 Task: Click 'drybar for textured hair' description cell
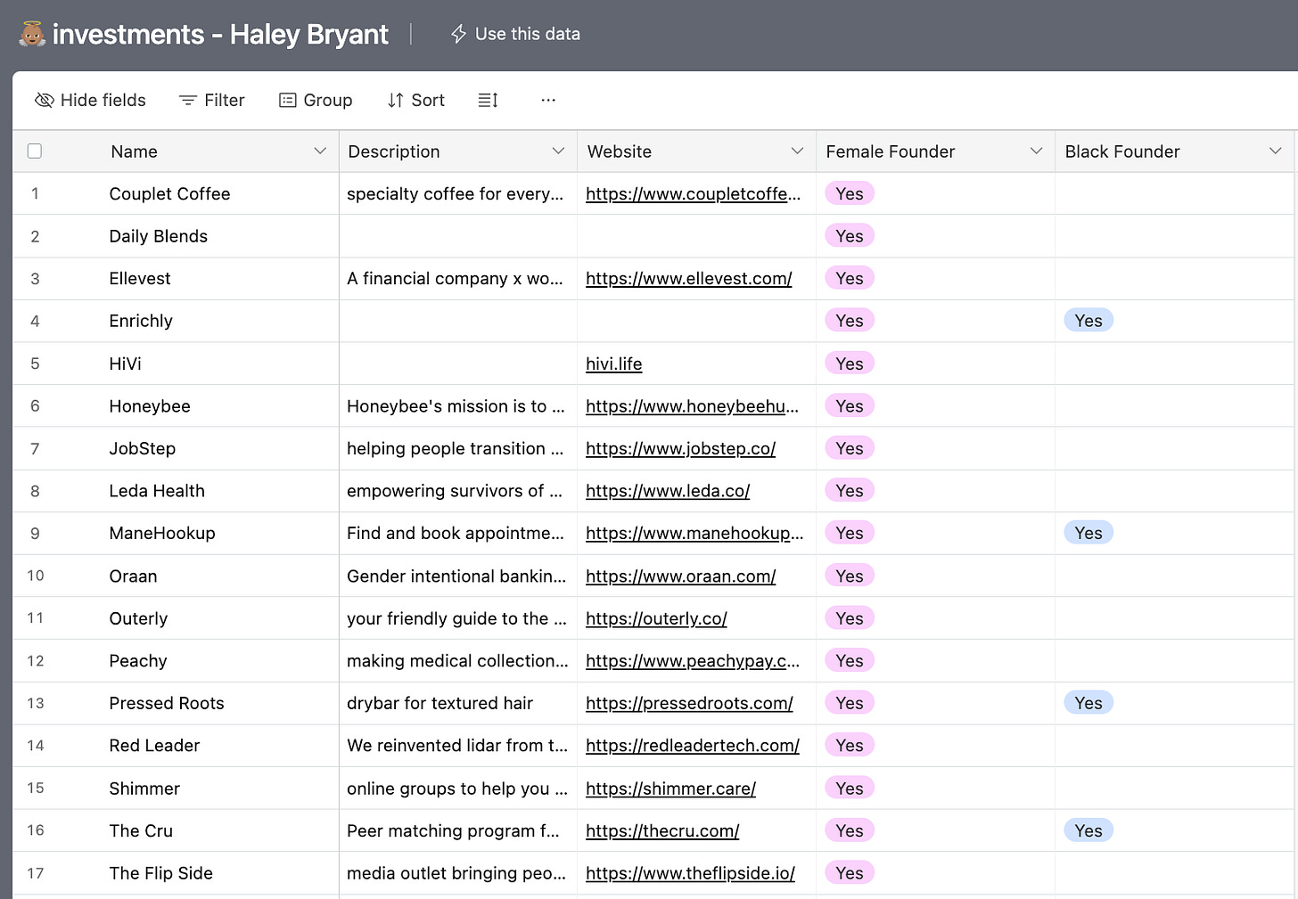click(x=458, y=703)
